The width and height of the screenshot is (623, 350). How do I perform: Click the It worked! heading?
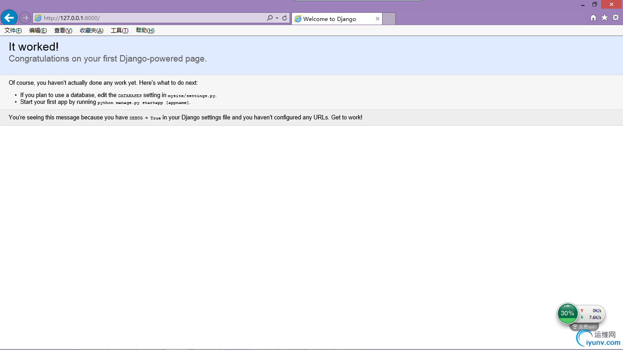[34, 46]
